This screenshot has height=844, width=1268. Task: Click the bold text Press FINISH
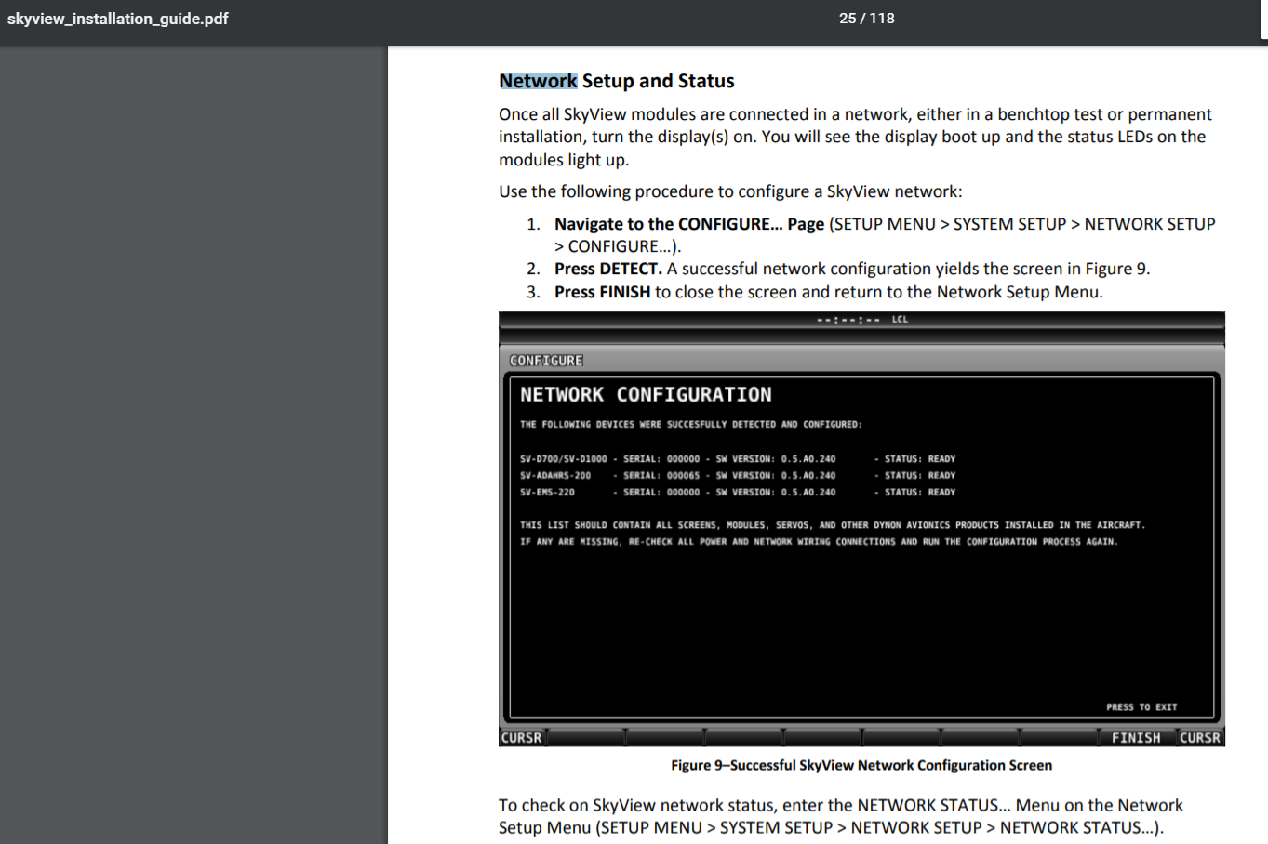pos(603,292)
